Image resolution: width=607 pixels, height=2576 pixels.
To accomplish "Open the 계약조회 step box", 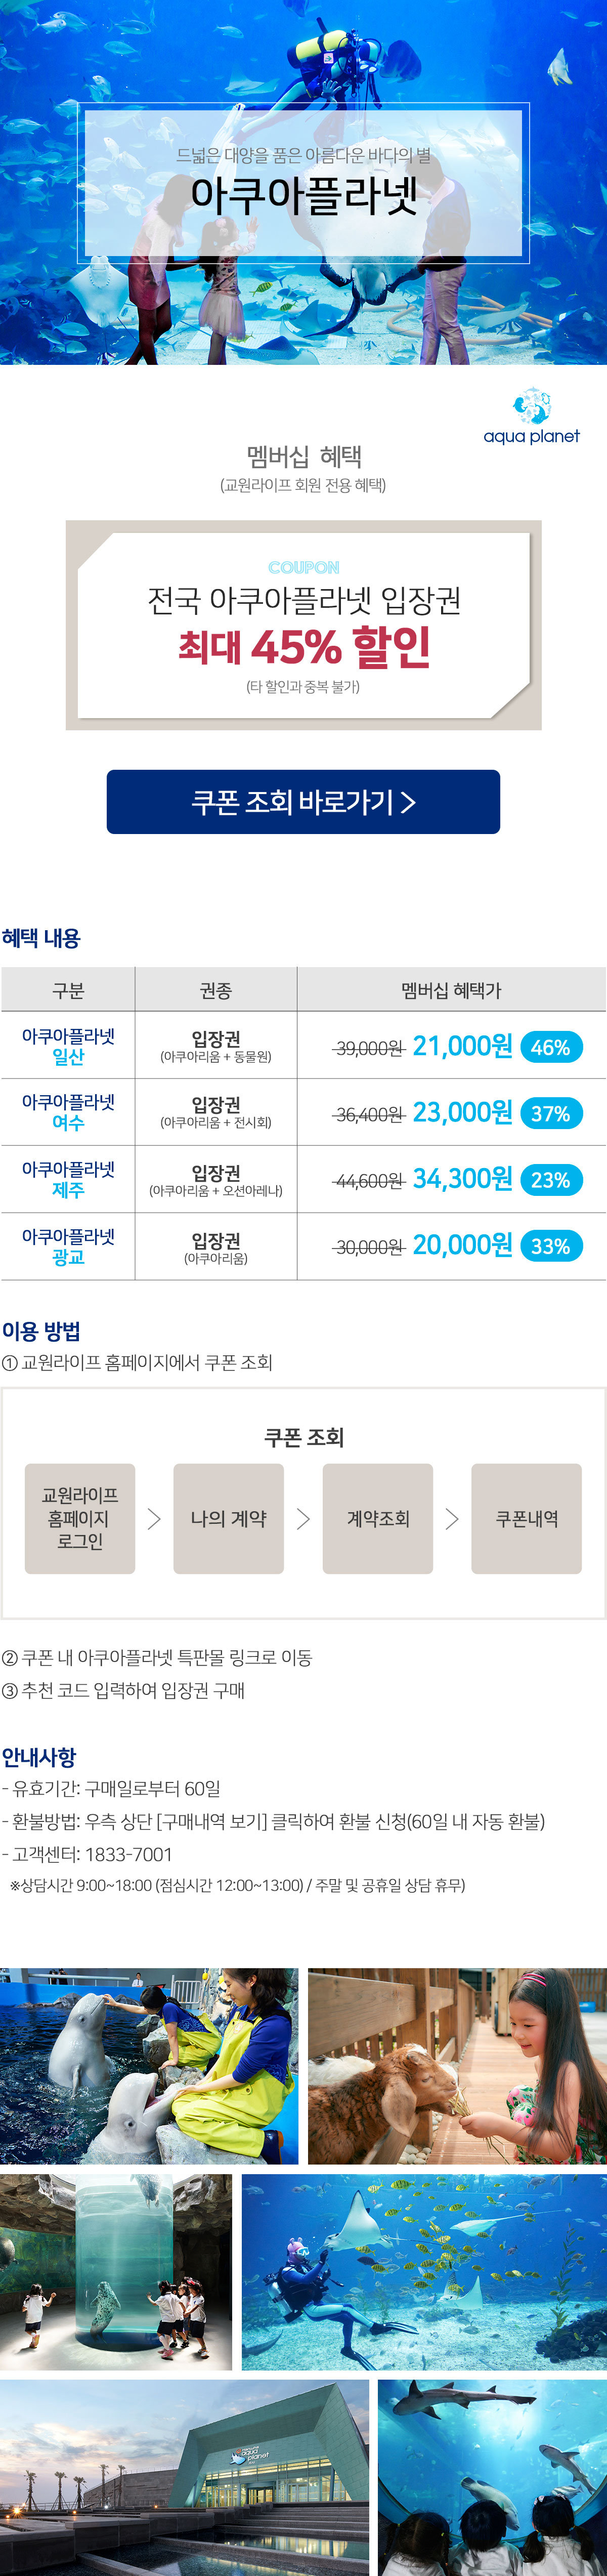I will tap(377, 1519).
